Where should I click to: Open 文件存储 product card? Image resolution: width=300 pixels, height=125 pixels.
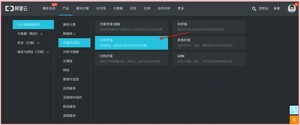[132, 43]
